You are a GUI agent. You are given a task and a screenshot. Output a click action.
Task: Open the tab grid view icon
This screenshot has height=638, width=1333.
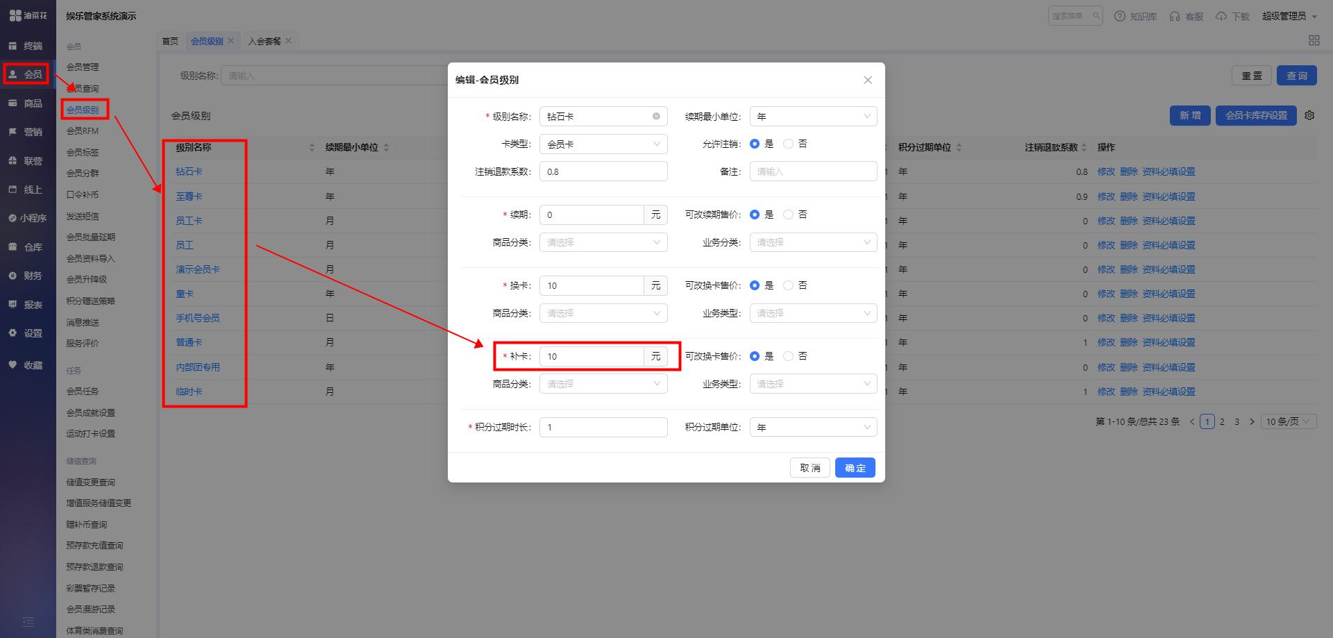point(1314,40)
